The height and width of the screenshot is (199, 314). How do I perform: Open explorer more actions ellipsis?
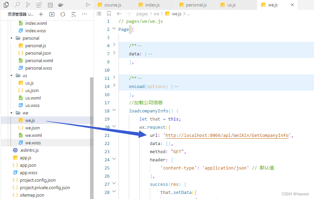pos(85,14)
